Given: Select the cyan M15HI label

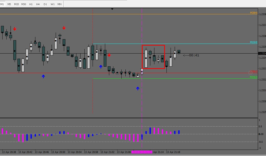Looking at the screenshot, I should pyautogui.click(x=254, y=42).
